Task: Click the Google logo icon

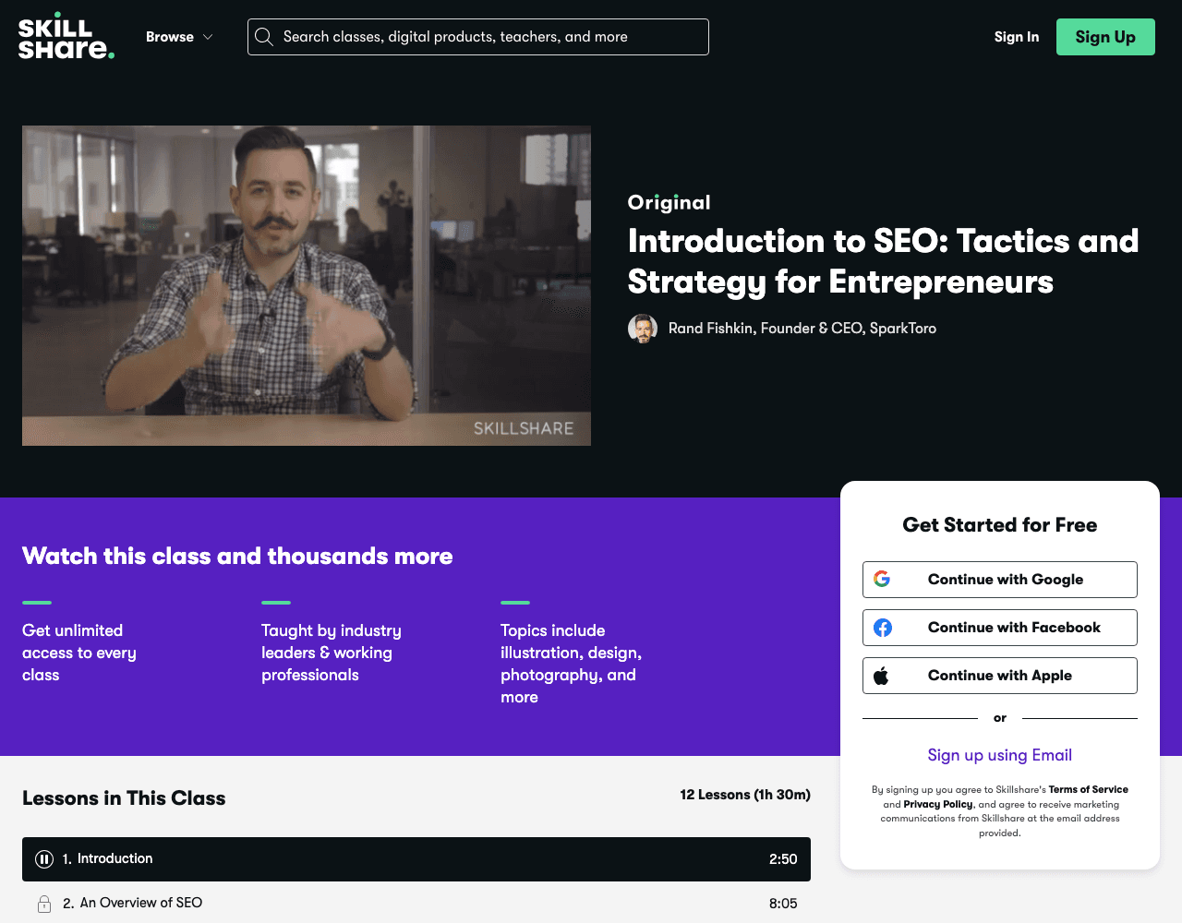Action: pyautogui.click(x=882, y=580)
